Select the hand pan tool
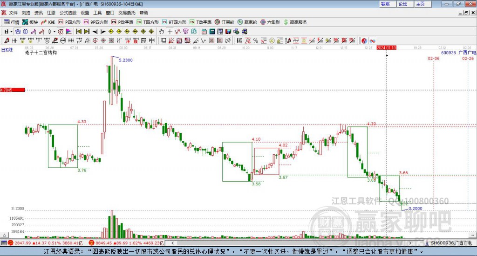 (162, 32)
